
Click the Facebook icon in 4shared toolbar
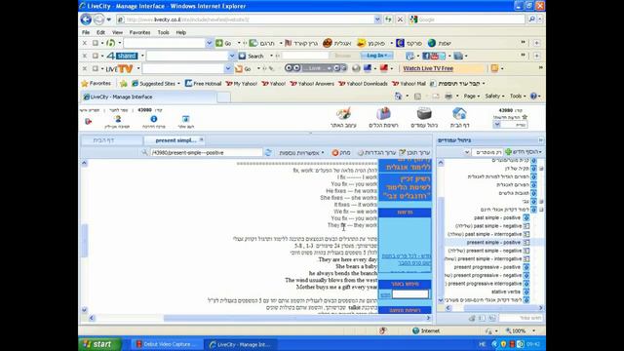(426, 57)
